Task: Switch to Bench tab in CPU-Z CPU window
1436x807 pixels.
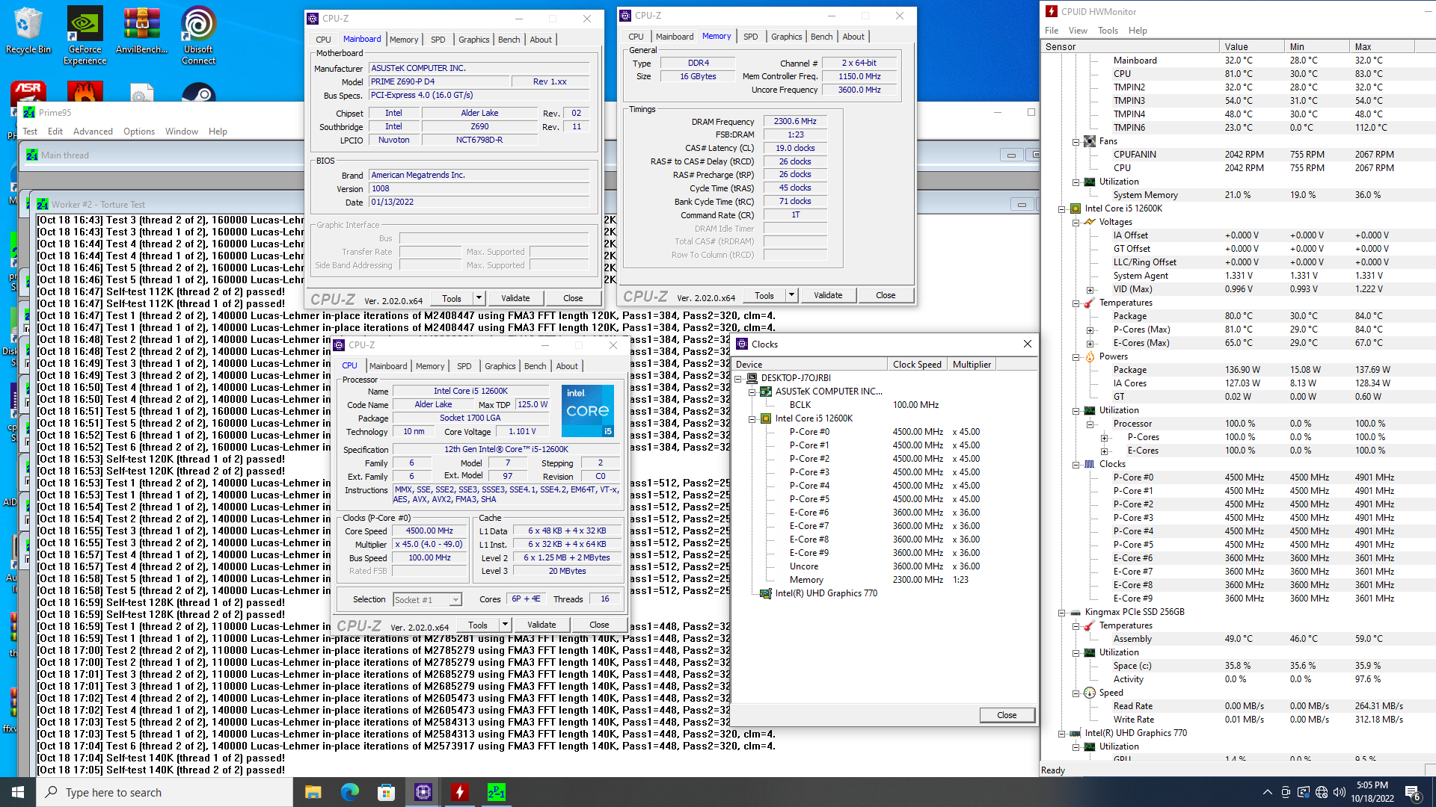Action: [535, 366]
